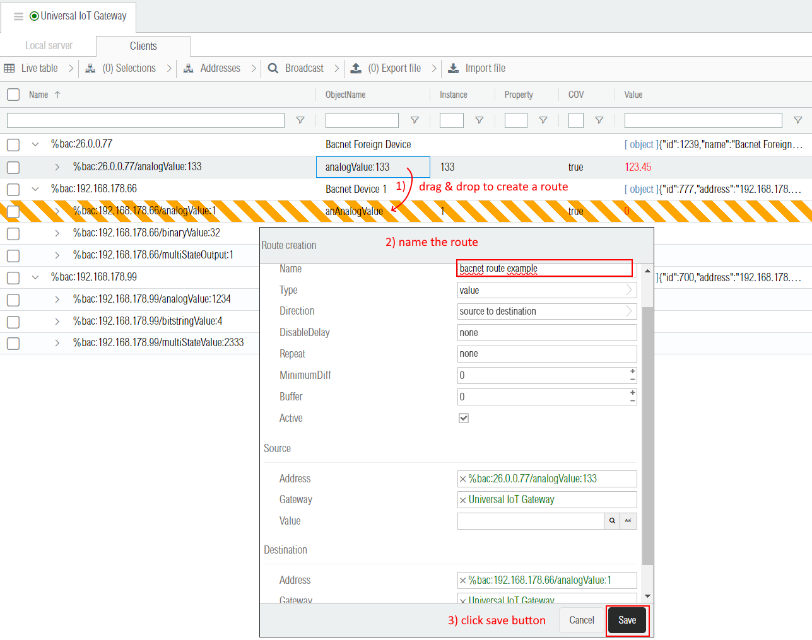Toggle the select-all checkbox in header
This screenshot has width=812, height=640.
coord(13,95)
